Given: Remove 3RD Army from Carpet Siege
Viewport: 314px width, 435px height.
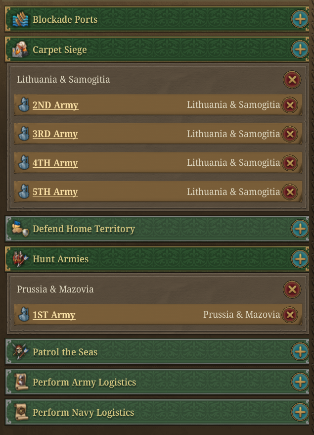Looking at the screenshot, I should point(290,134).
